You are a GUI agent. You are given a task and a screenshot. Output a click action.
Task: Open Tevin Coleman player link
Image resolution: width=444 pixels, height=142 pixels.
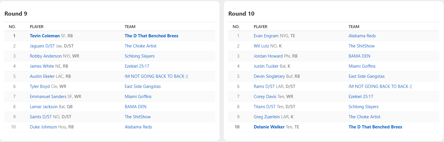tap(45, 36)
